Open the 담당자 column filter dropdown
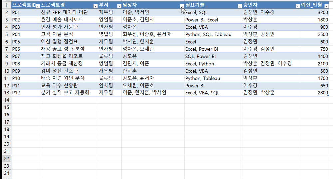Viewport: 333px width, 179px height. point(182,6)
